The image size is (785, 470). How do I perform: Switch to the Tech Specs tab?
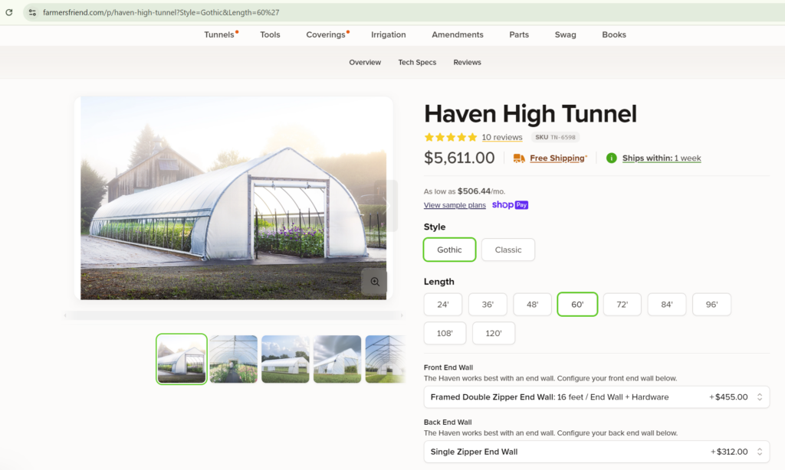(x=417, y=63)
